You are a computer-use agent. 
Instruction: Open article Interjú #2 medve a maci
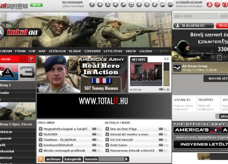pyautogui.click(x=129, y=134)
